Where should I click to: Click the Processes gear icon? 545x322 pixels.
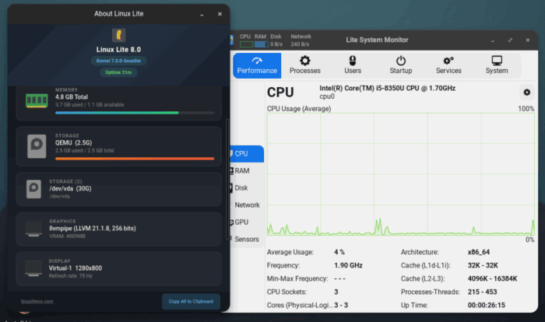305,61
